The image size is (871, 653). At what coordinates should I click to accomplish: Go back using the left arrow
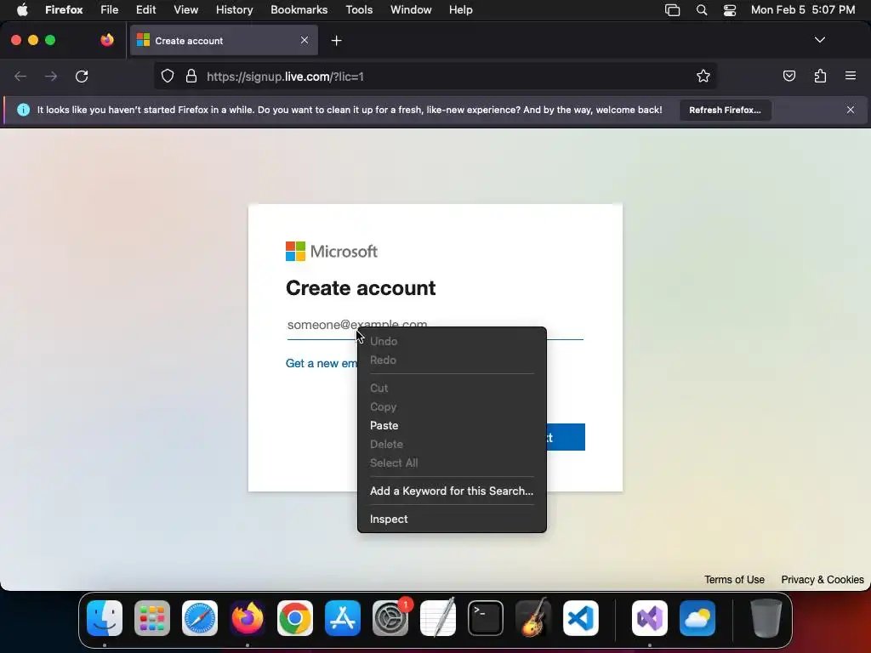pos(20,76)
